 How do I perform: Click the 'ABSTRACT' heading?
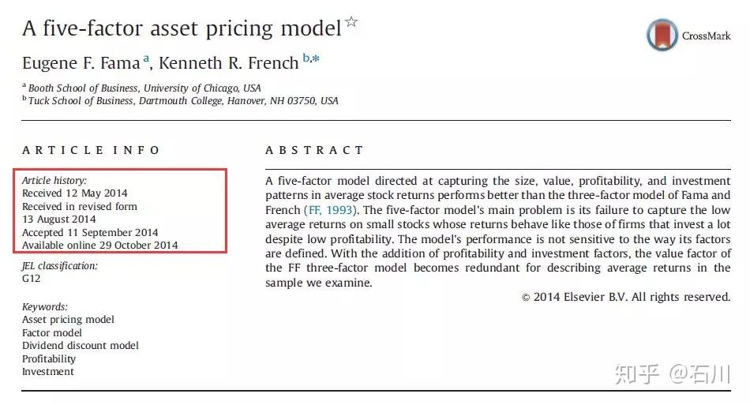pos(314,150)
